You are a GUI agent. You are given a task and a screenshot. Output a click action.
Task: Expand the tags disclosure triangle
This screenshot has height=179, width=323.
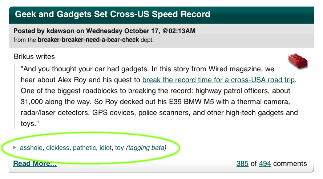(15, 147)
